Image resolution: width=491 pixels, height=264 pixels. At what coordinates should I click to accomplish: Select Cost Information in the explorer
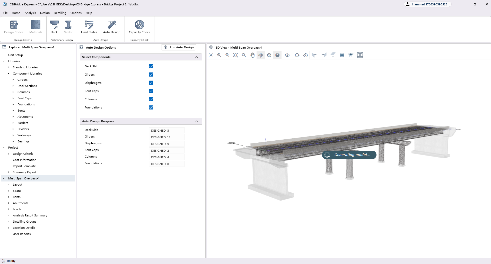[24, 160]
